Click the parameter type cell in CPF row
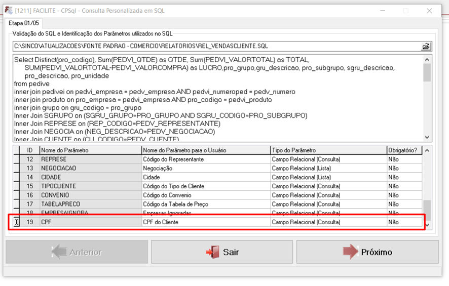The image size is (449, 286). [x=328, y=222]
